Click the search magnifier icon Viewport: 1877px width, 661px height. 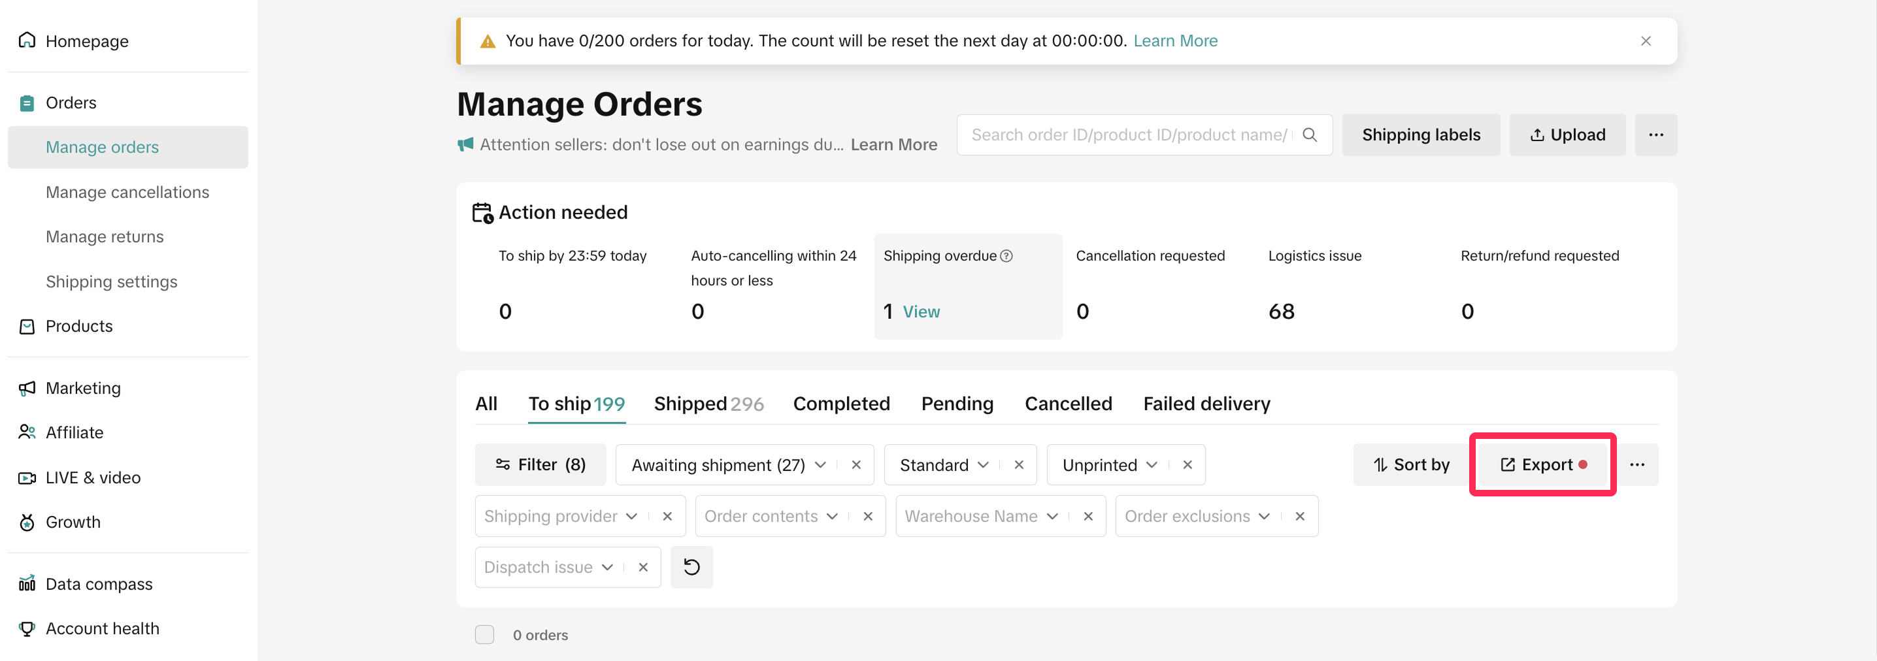[1309, 135]
